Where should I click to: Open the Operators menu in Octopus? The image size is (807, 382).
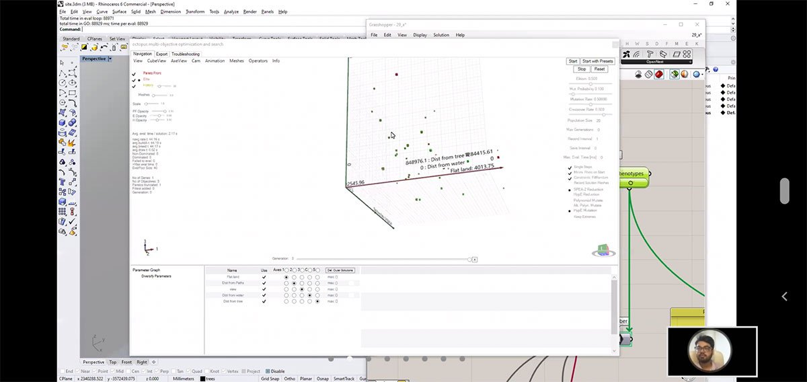[258, 61]
